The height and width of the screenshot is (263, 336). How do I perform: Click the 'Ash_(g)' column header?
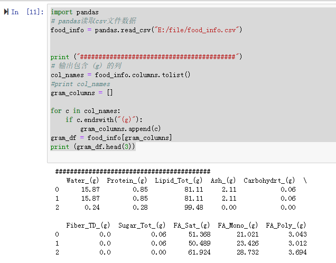223,181
